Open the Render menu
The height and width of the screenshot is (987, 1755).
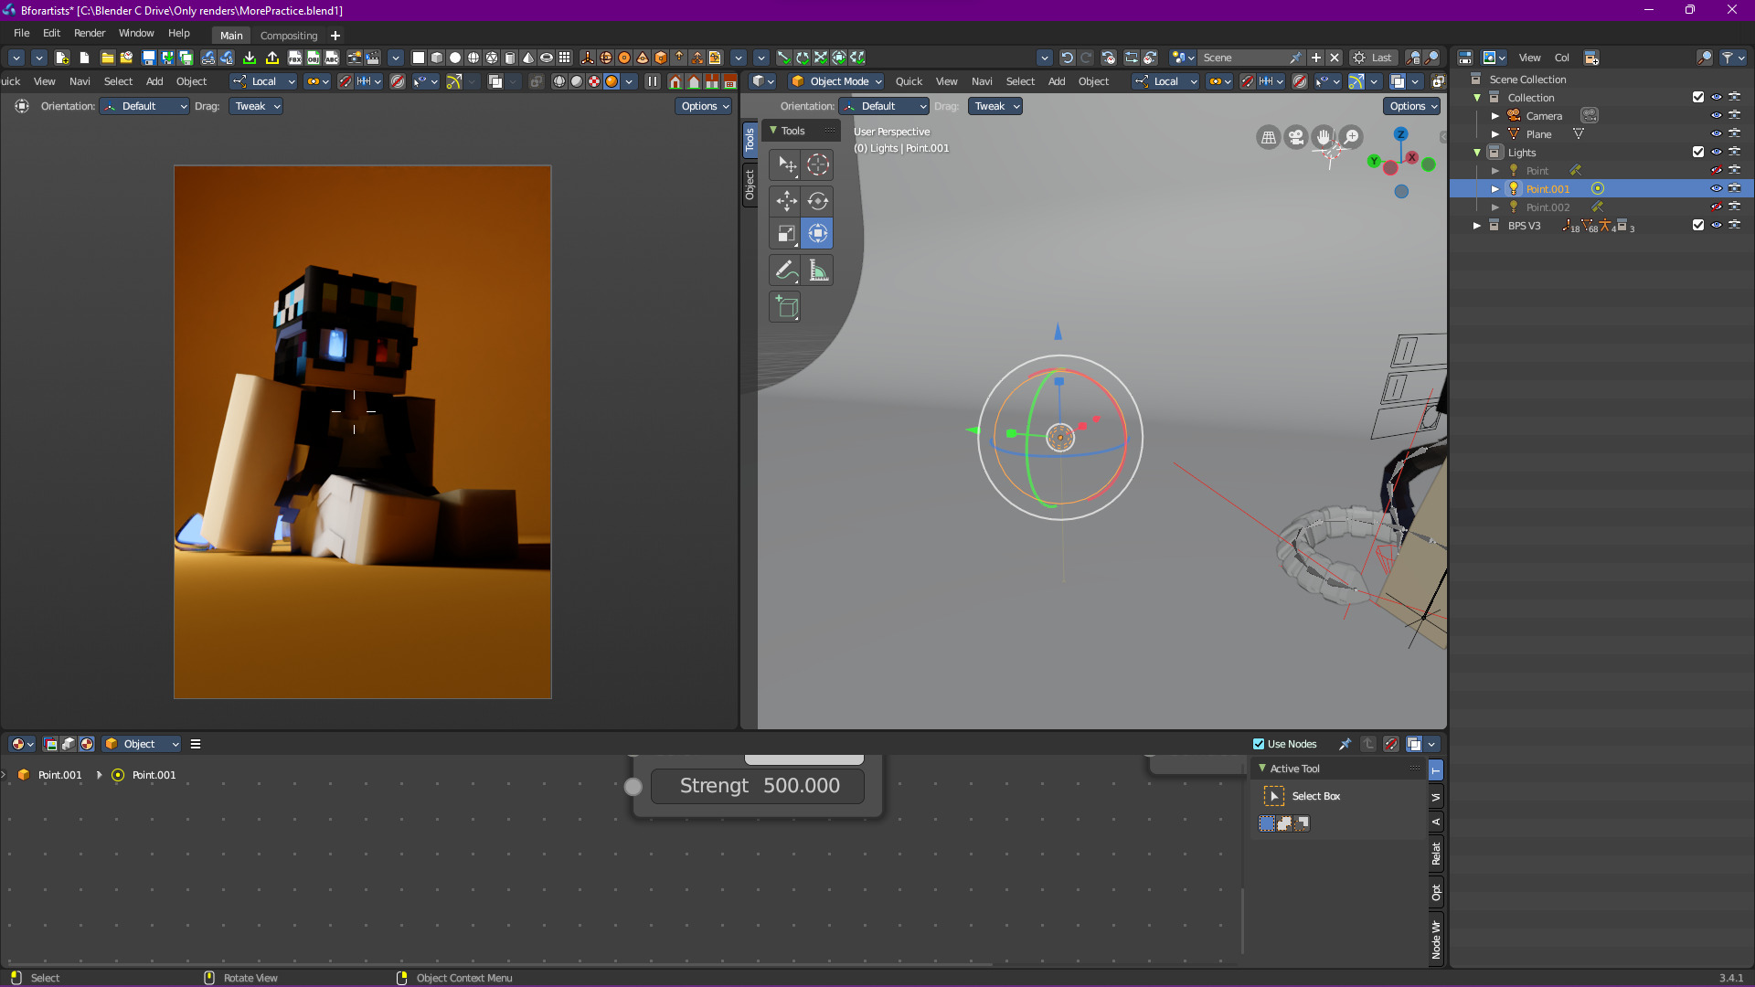90,33
